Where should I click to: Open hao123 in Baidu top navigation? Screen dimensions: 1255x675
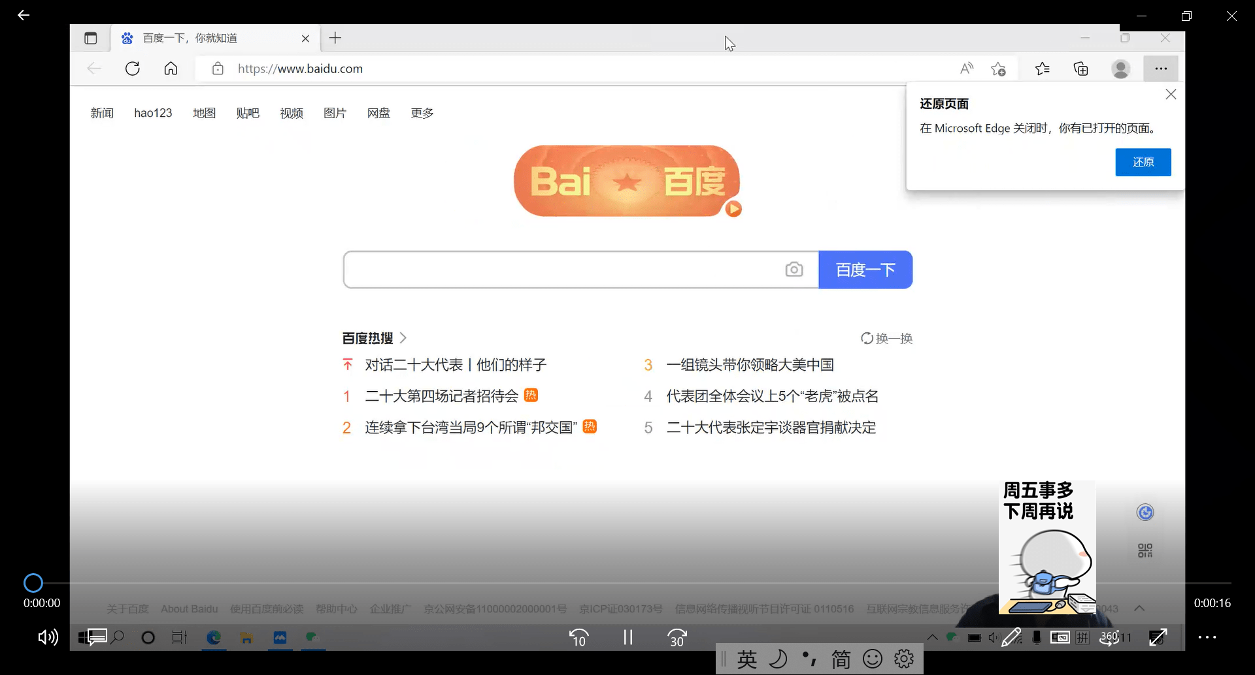coord(153,113)
